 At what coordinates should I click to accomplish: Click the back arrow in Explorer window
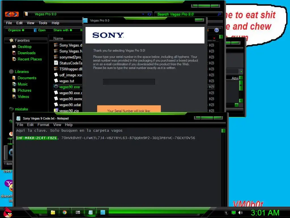pyautogui.click(x=8, y=14)
